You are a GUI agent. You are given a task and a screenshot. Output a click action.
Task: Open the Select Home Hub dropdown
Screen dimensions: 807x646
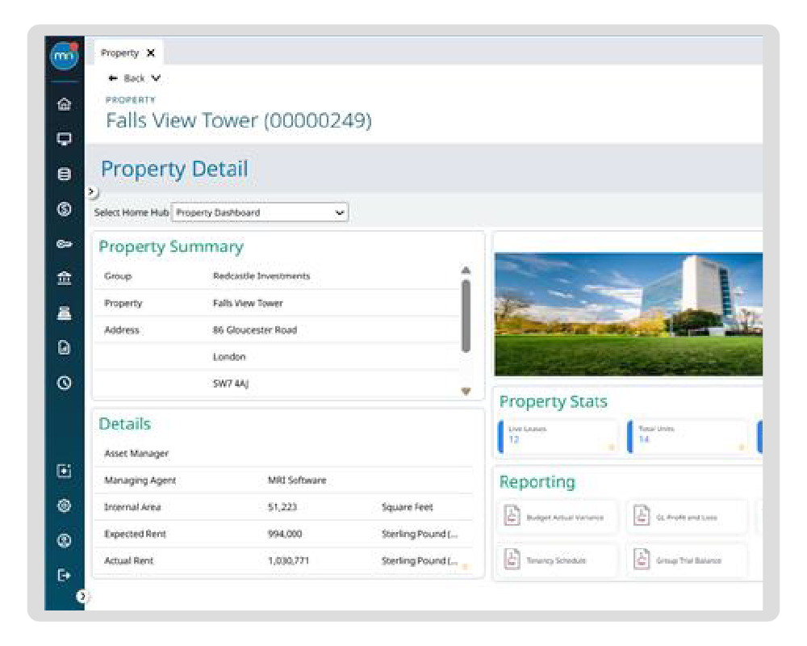pyautogui.click(x=260, y=212)
